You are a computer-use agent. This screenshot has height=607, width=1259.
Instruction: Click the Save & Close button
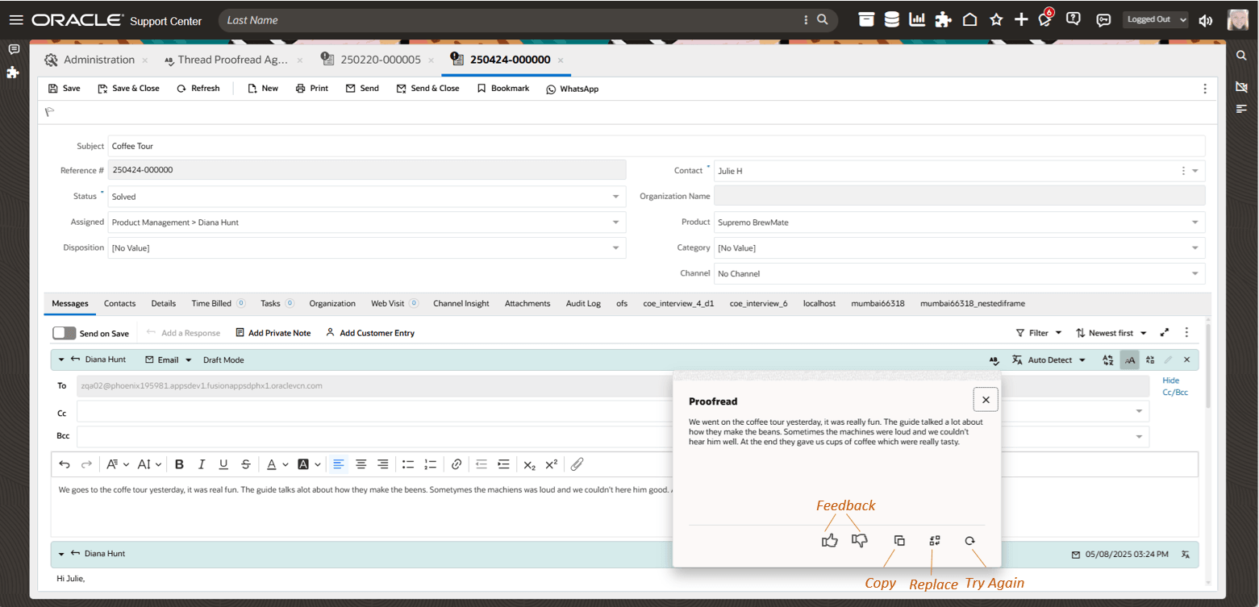tap(128, 89)
